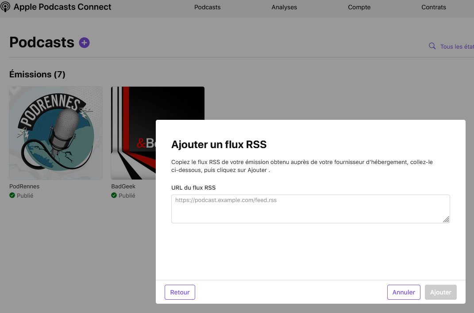Open the PodRennes title link
Viewport: 474px width, 313px height.
tap(24, 187)
